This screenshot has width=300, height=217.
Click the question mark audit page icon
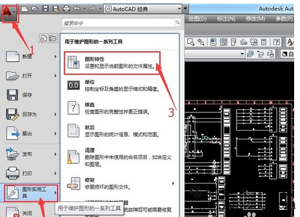tap(74, 108)
